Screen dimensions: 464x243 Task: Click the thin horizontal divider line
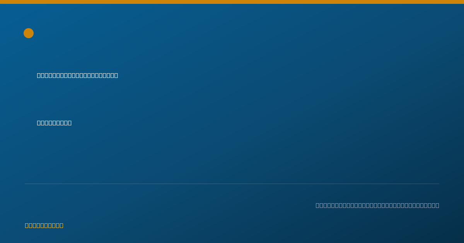pyautogui.click(x=232, y=184)
